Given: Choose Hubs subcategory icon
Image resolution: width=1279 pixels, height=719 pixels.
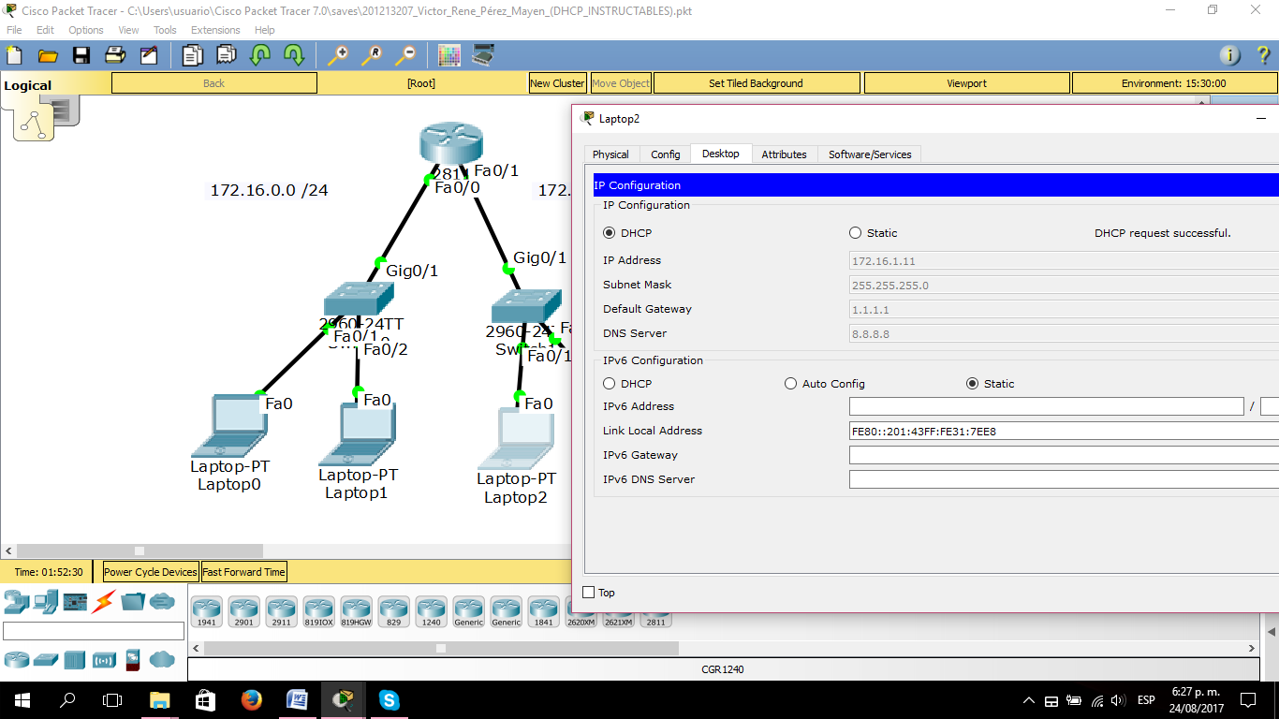Looking at the screenshot, I should tap(75, 660).
